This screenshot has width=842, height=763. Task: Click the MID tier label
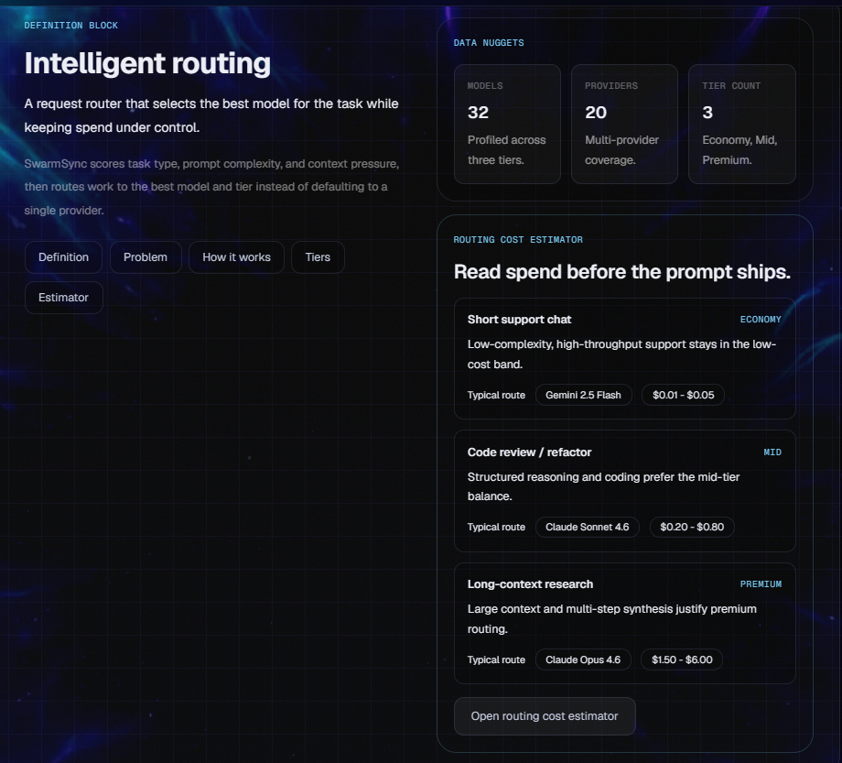772,452
